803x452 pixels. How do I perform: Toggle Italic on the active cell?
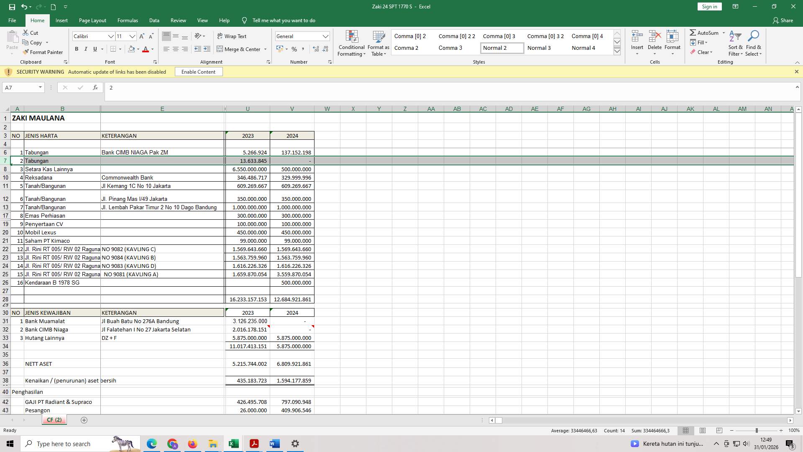click(x=86, y=49)
